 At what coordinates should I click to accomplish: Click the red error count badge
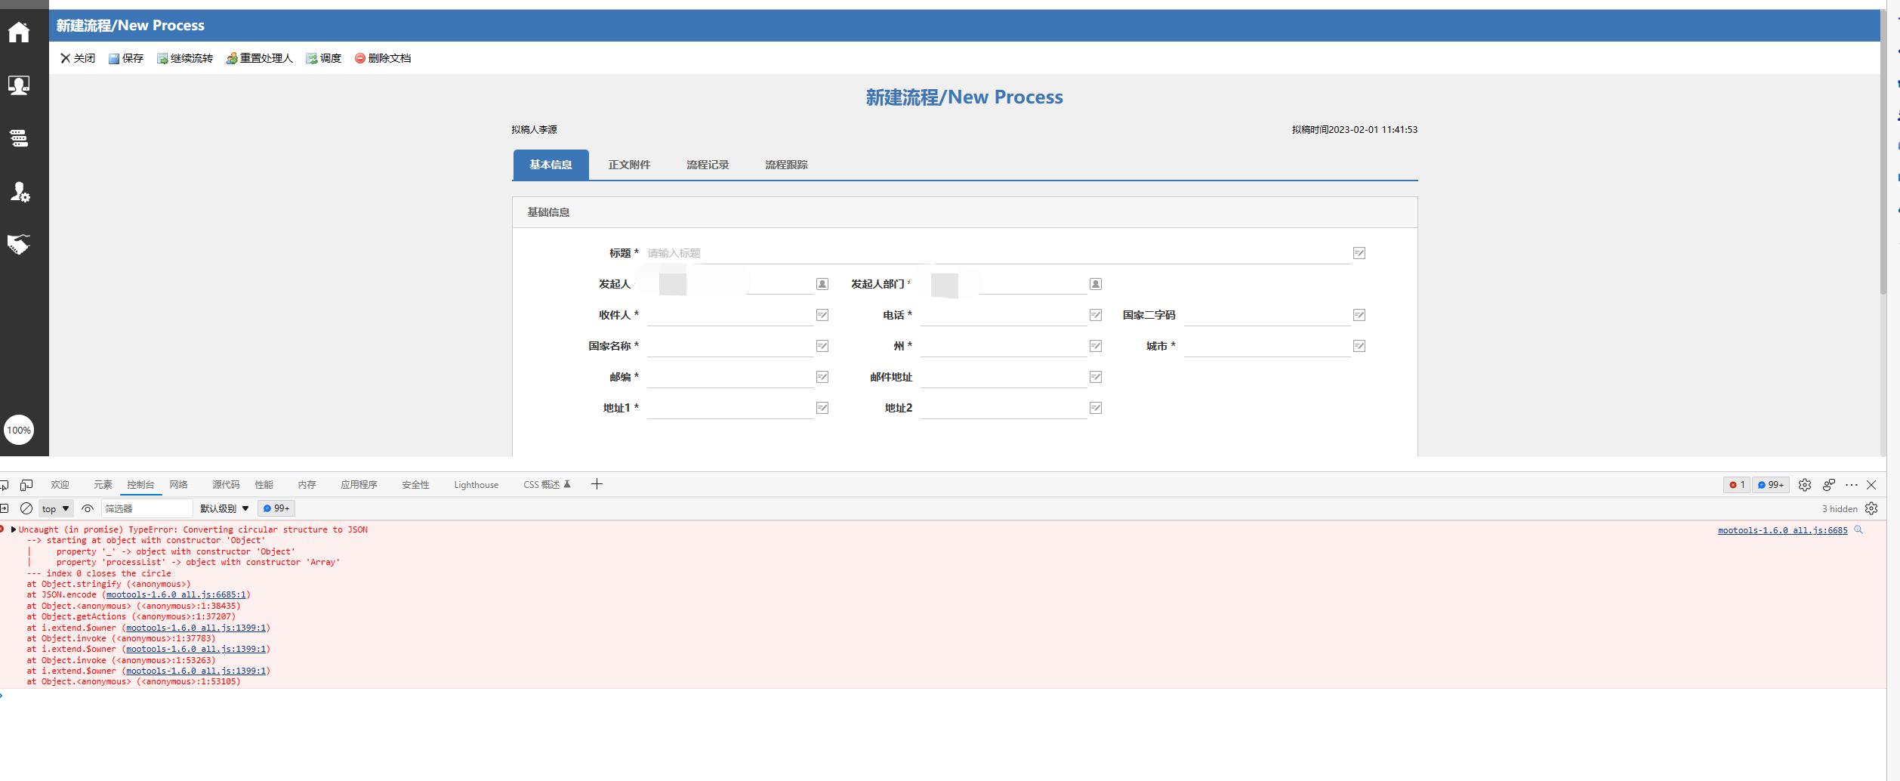(1737, 485)
